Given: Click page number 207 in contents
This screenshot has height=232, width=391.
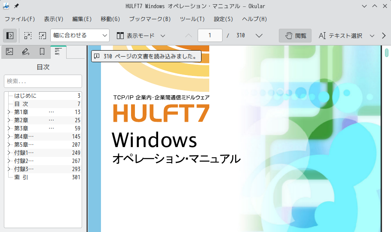Looking at the screenshot, I should click(x=76, y=145).
